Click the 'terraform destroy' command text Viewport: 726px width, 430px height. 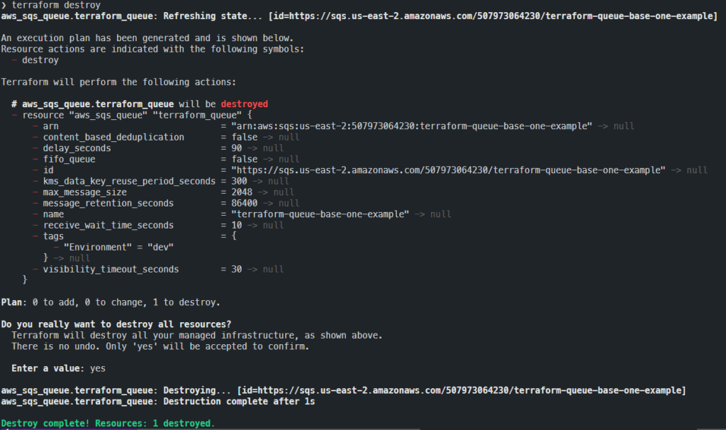coord(56,5)
